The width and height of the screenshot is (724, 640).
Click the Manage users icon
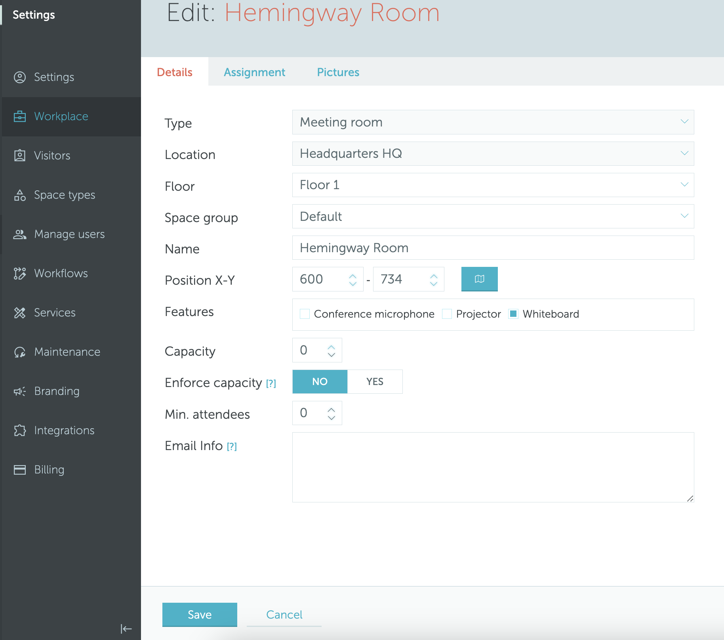coord(20,234)
